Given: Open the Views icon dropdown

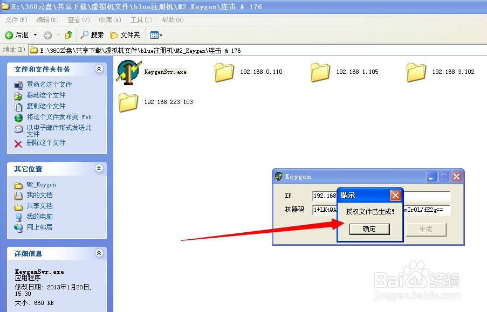Looking at the screenshot, I should (156, 35).
